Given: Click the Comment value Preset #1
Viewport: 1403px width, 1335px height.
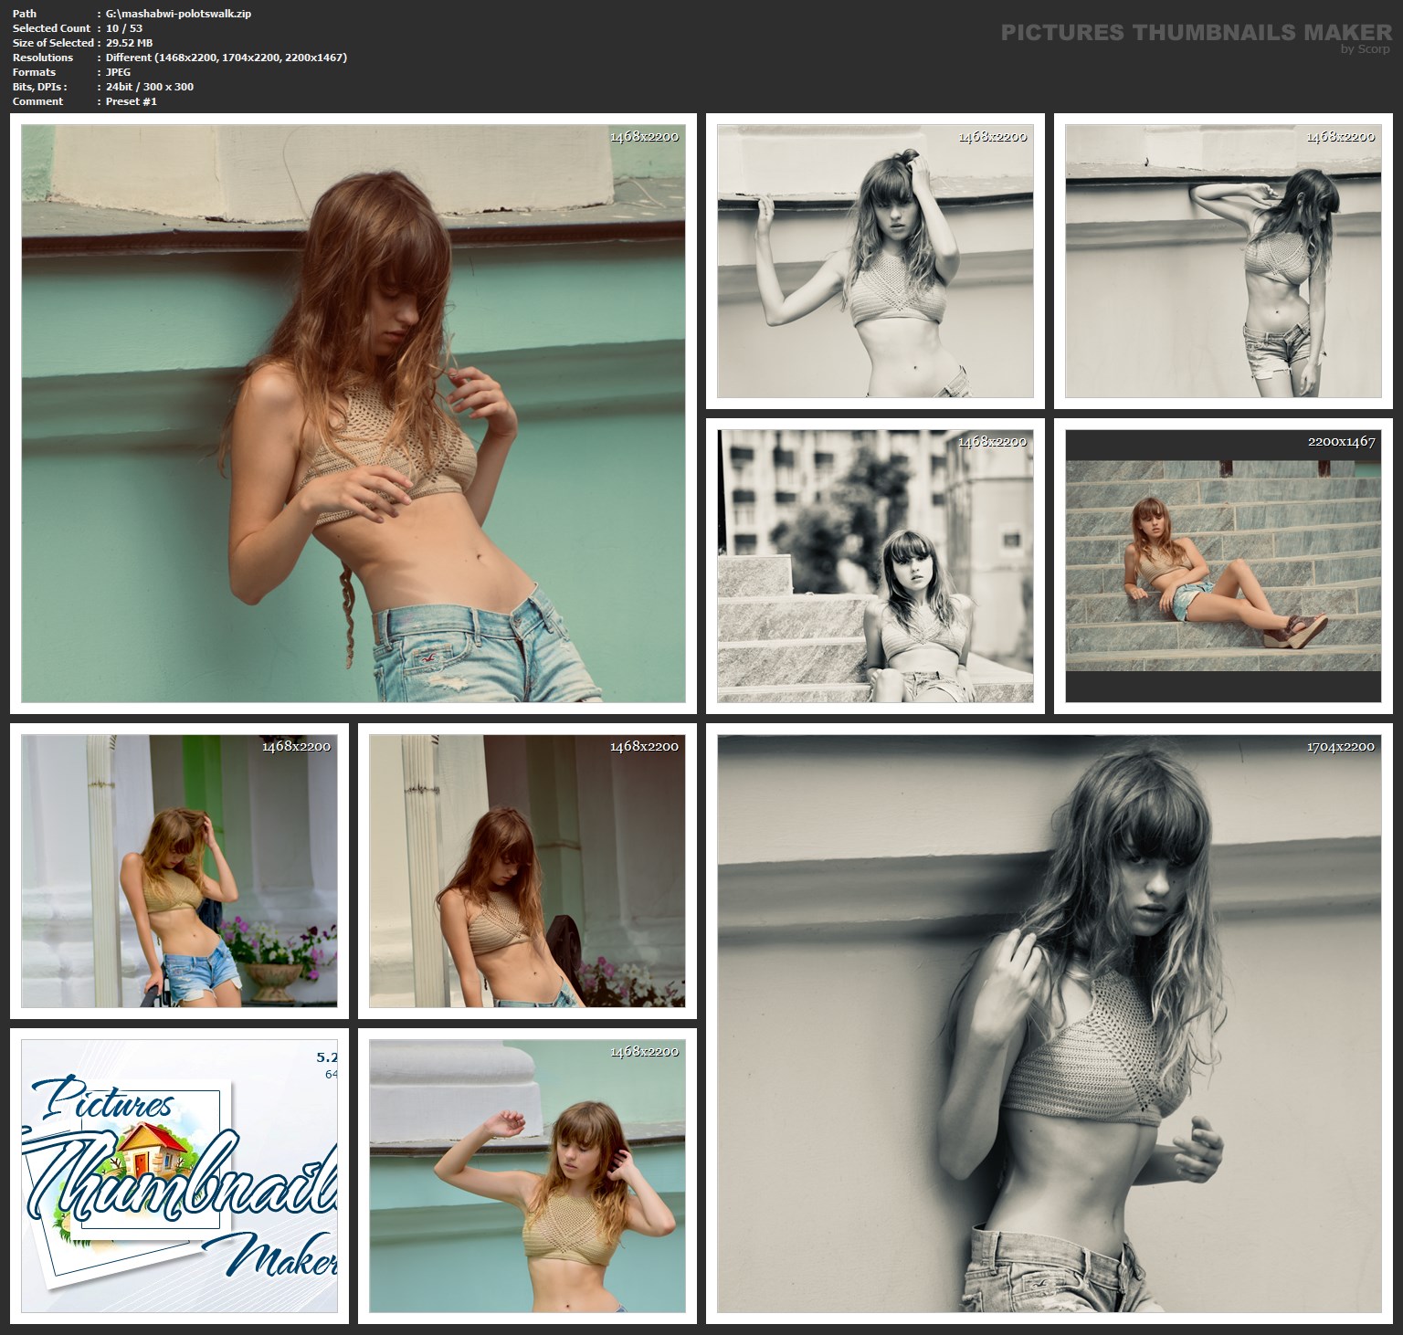Looking at the screenshot, I should (131, 101).
